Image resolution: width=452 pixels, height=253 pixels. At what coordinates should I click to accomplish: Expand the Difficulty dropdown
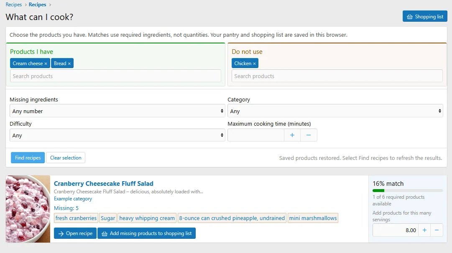pyautogui.click(x=117, y=135)
